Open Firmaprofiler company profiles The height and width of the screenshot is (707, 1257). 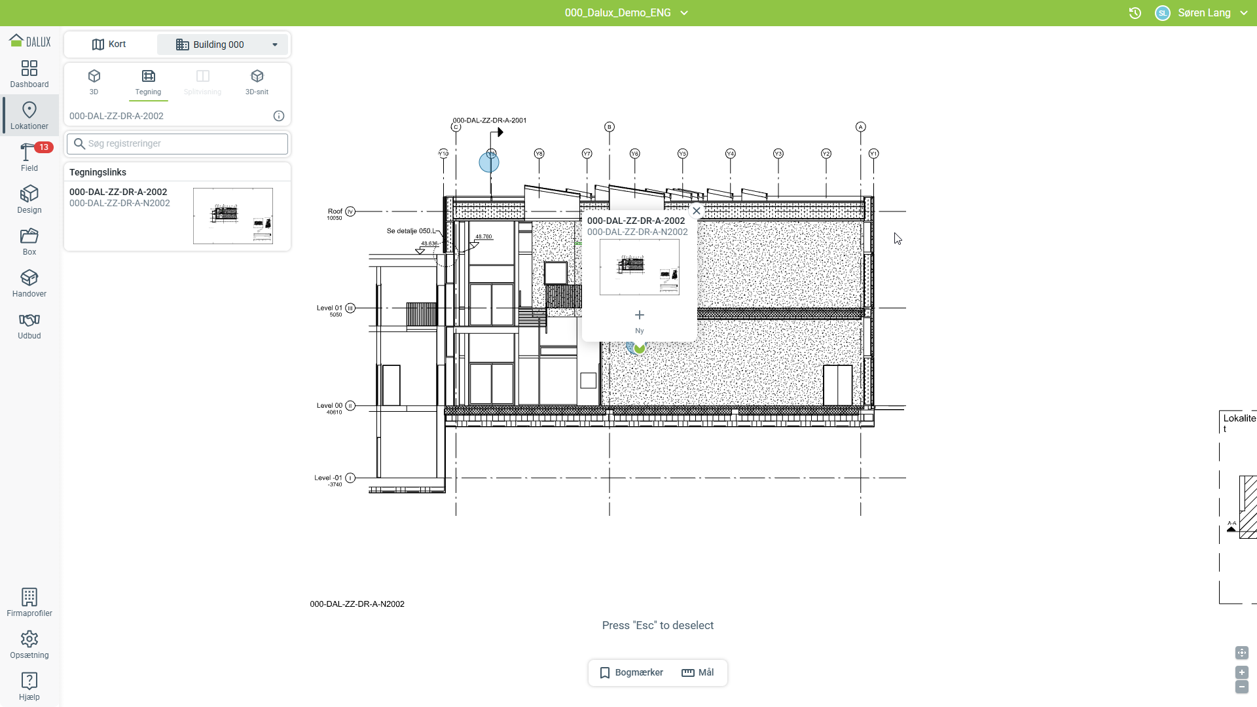click(x=29, y=602)
